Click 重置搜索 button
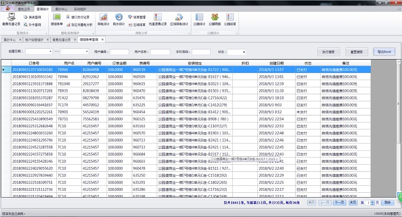402x217 pixels. click(x=356, y=52)
